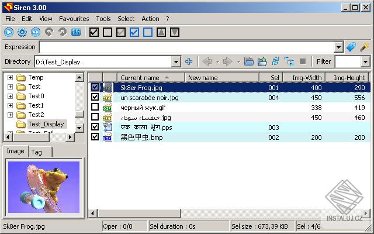
Task: Expand the Test1 folder in tree
Action: (10, 105)
